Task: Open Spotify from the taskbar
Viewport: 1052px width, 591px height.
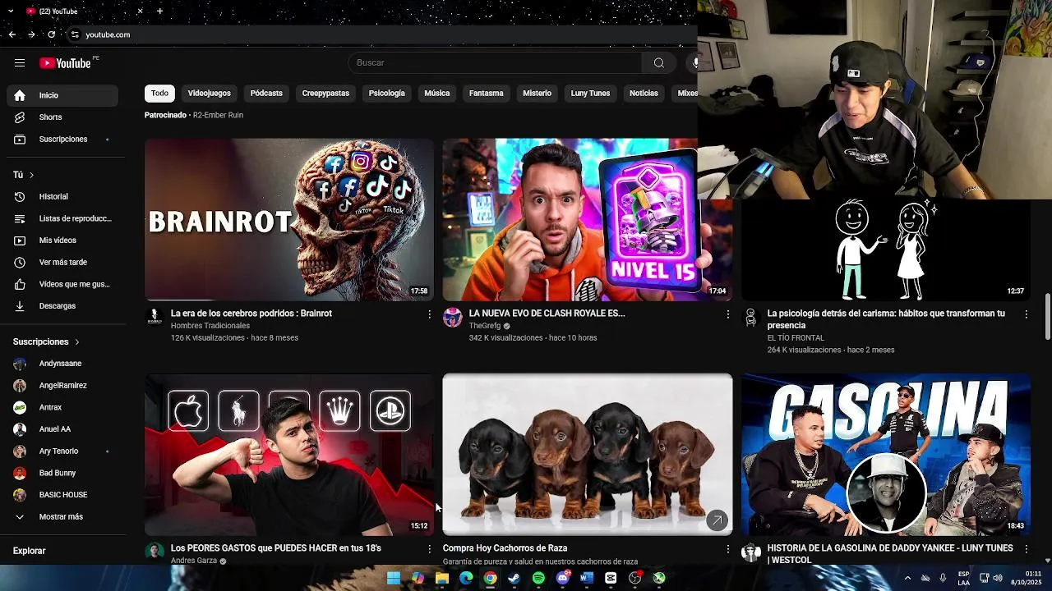Action: coord(538,578)
